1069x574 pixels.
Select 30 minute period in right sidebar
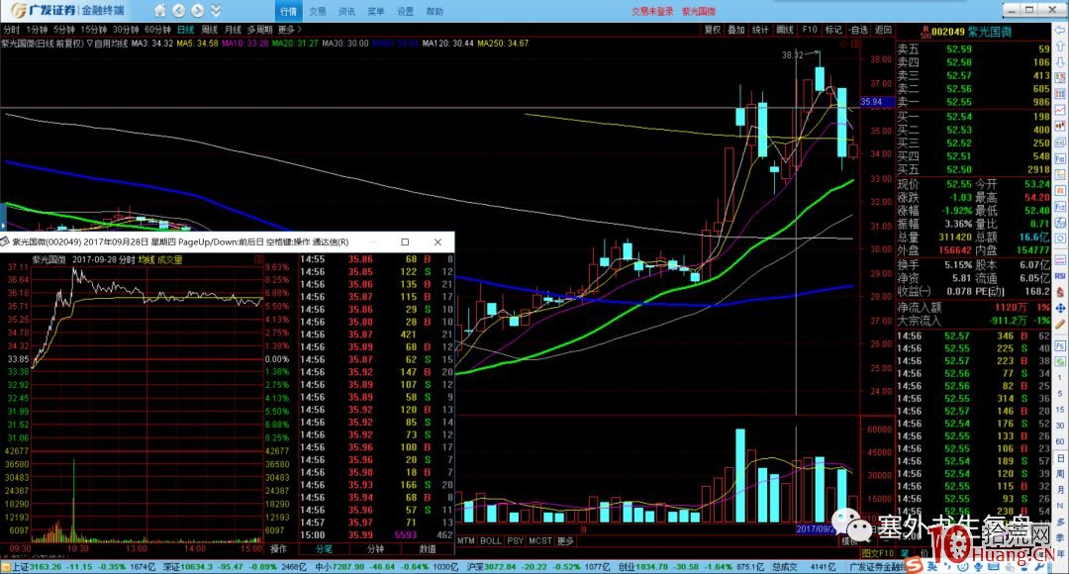[x=1060, y=426]
